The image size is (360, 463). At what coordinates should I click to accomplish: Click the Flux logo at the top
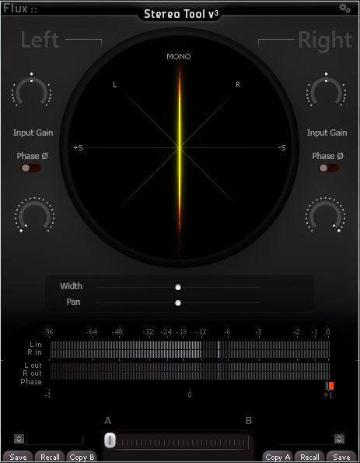19,9
